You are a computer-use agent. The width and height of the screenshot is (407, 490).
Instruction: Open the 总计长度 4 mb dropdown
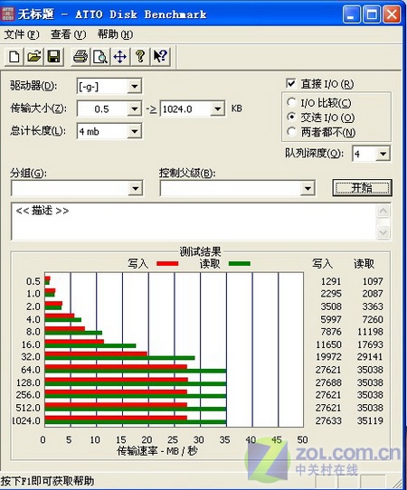(x=135, y=131)
